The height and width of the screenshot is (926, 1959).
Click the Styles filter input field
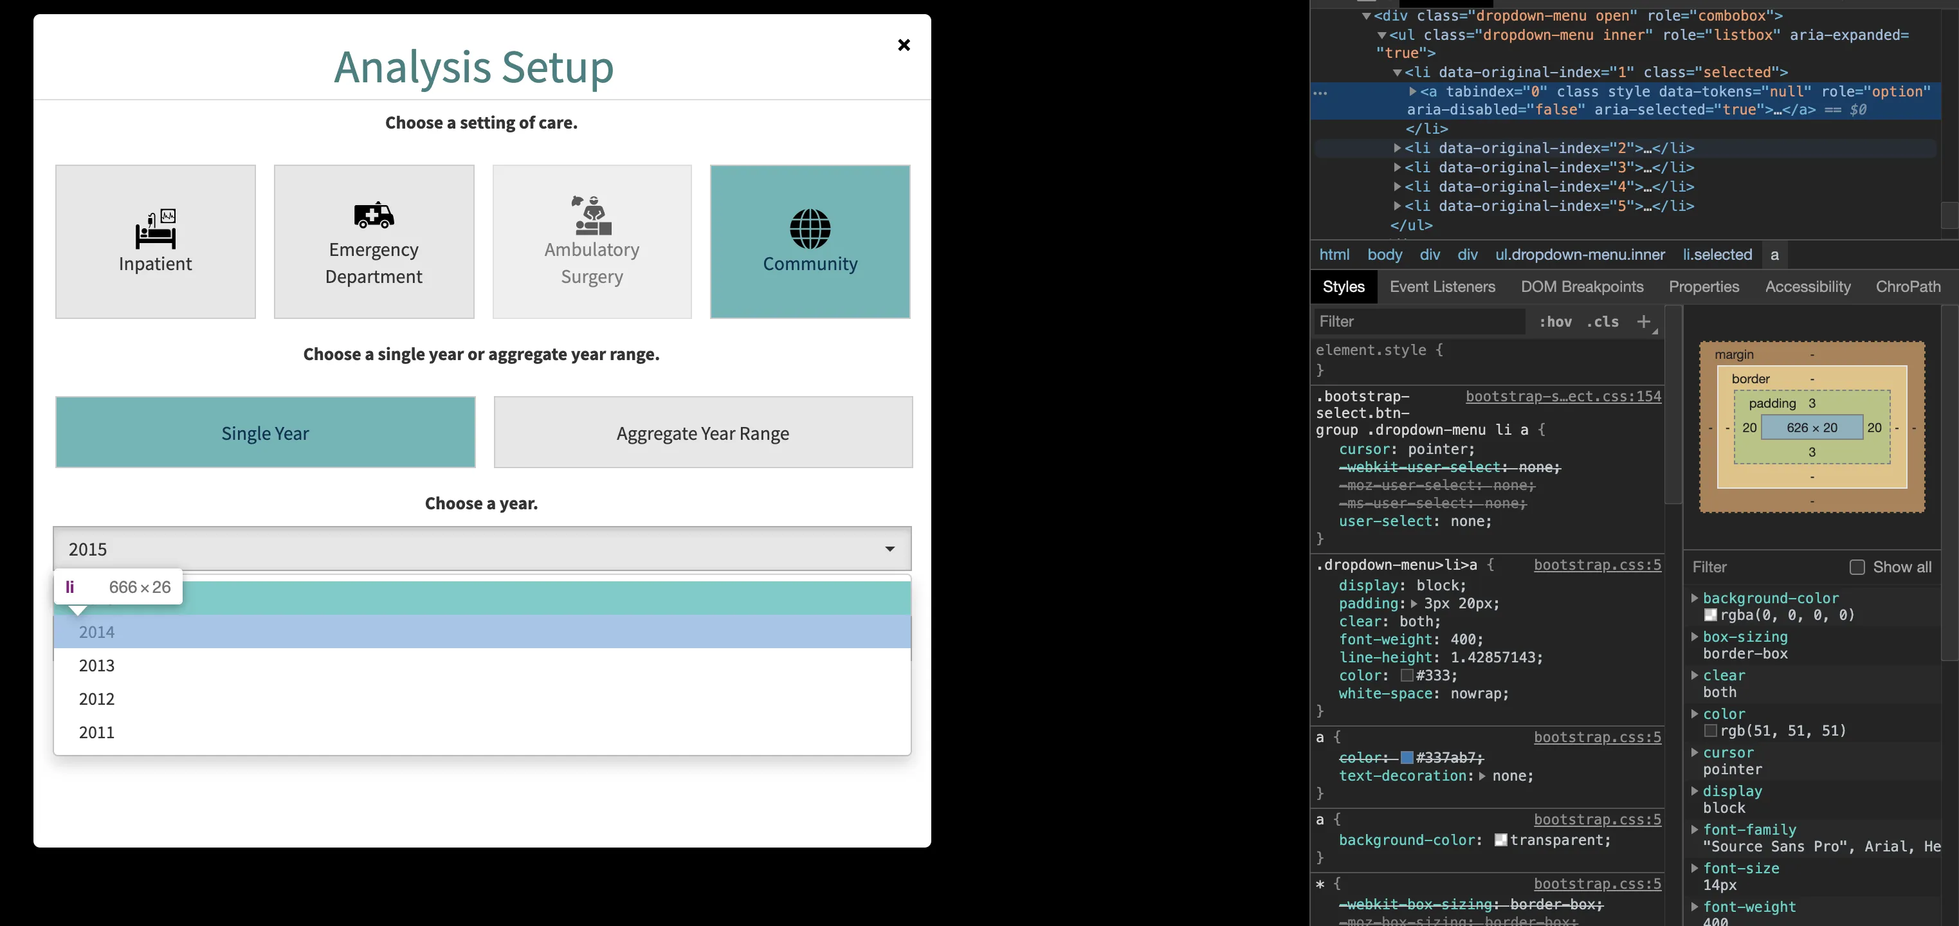click(x=1418, y=322)
